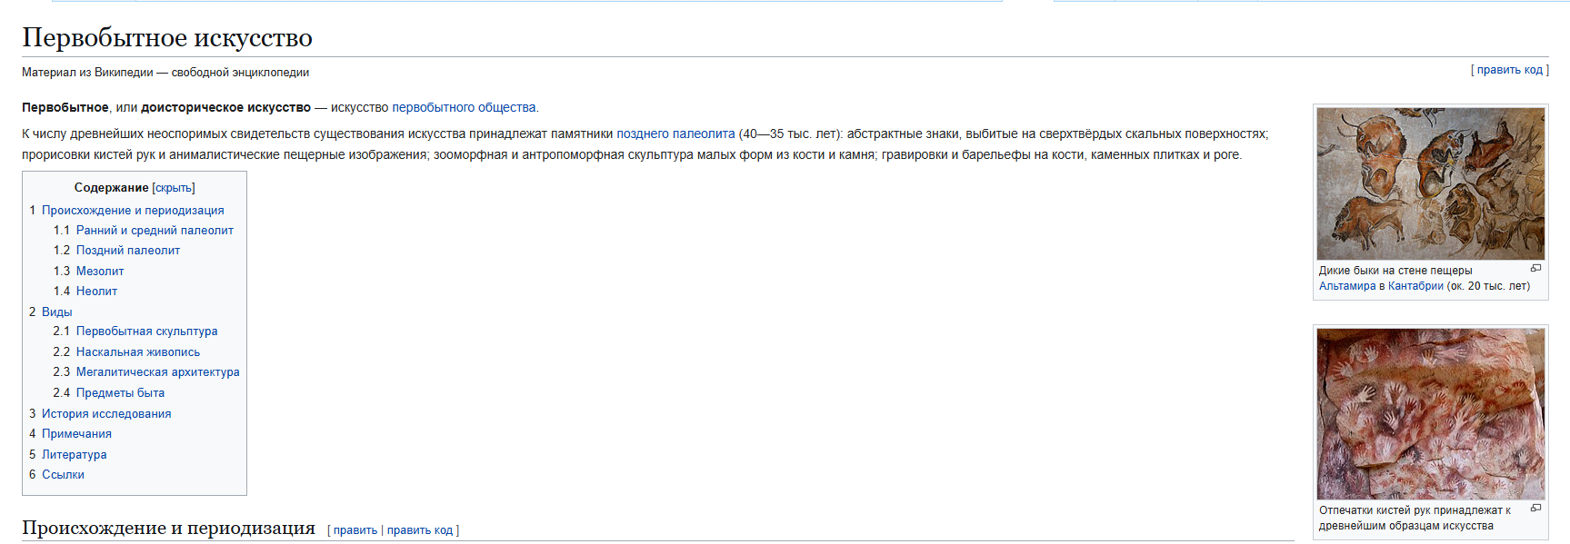Viewport: 1570px width, 544px height.
Task: Click the bold term доисторическое искусство
Action: [225, 107]
